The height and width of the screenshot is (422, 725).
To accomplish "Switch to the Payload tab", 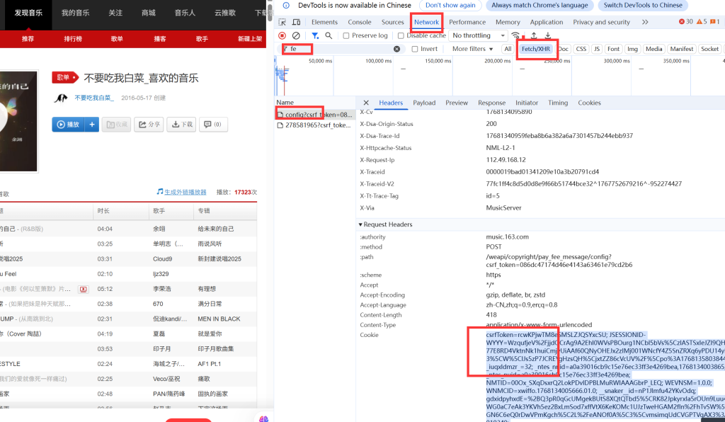I will [424, 102].
